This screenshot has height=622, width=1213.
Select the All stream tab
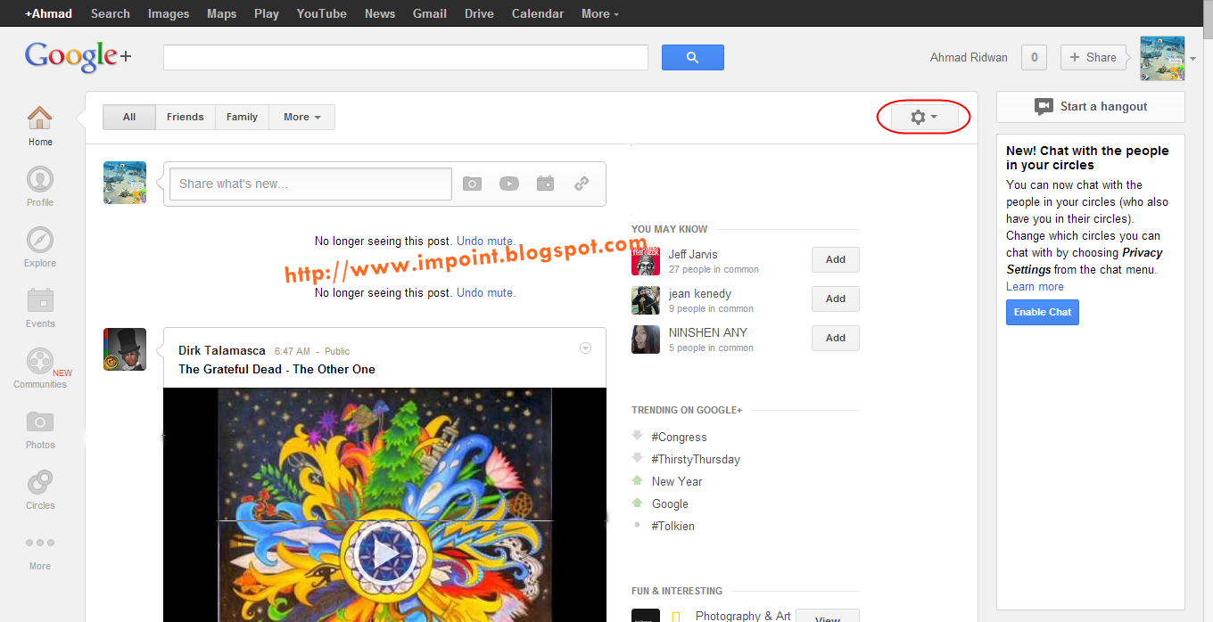tap(129, 117)
